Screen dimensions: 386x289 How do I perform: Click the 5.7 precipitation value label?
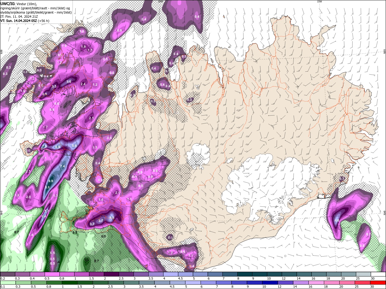pos(46,211)
